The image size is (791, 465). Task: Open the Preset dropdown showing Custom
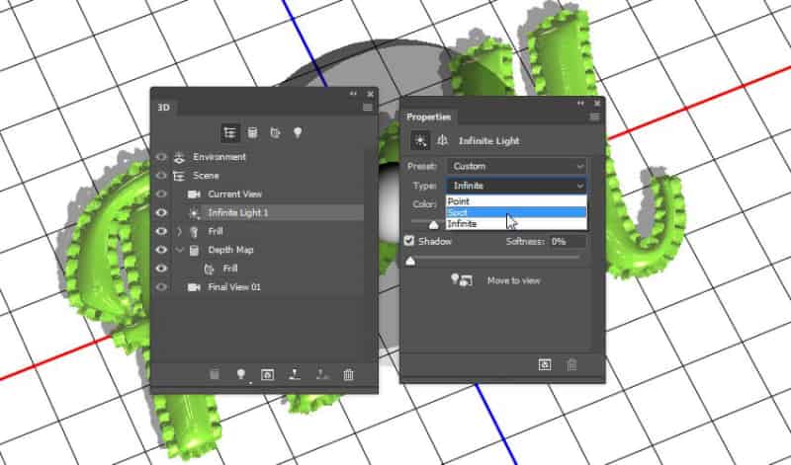[517, 166]
